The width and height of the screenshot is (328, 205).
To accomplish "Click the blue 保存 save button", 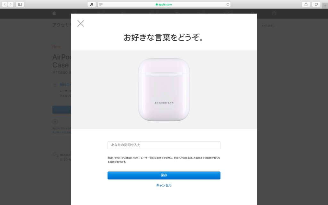I will 164,175.
